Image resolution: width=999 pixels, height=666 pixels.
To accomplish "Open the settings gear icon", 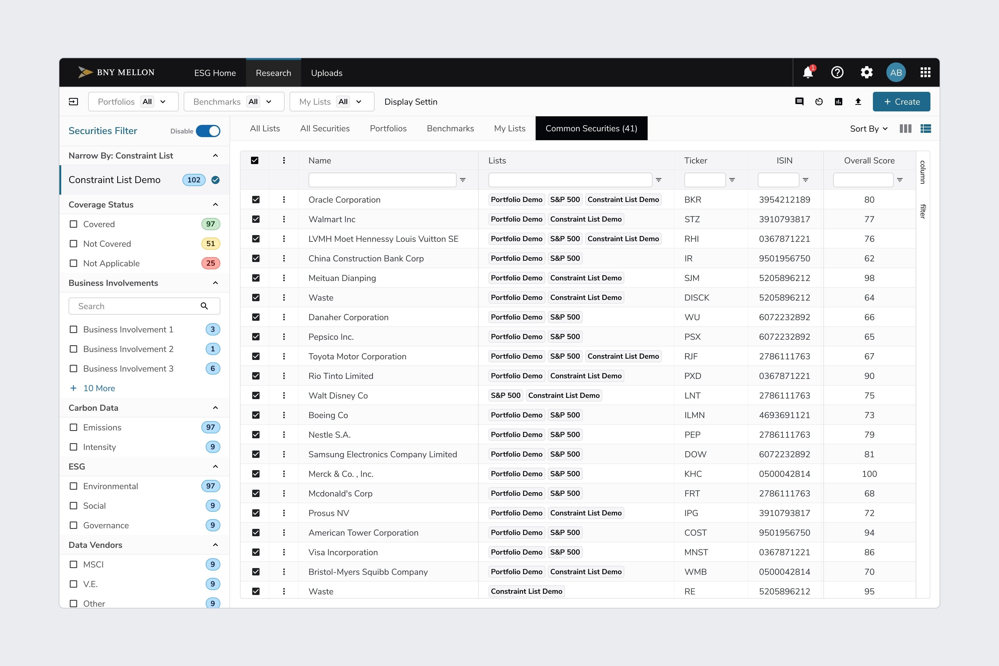I will (866, 73).
